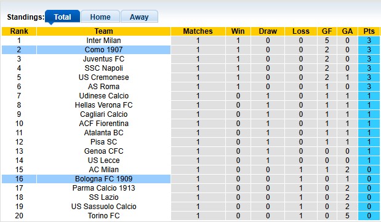Open the US Cremonese team entry
Image resolution: width=381 pixels, height=222 pixels.
tap(104, 77)
